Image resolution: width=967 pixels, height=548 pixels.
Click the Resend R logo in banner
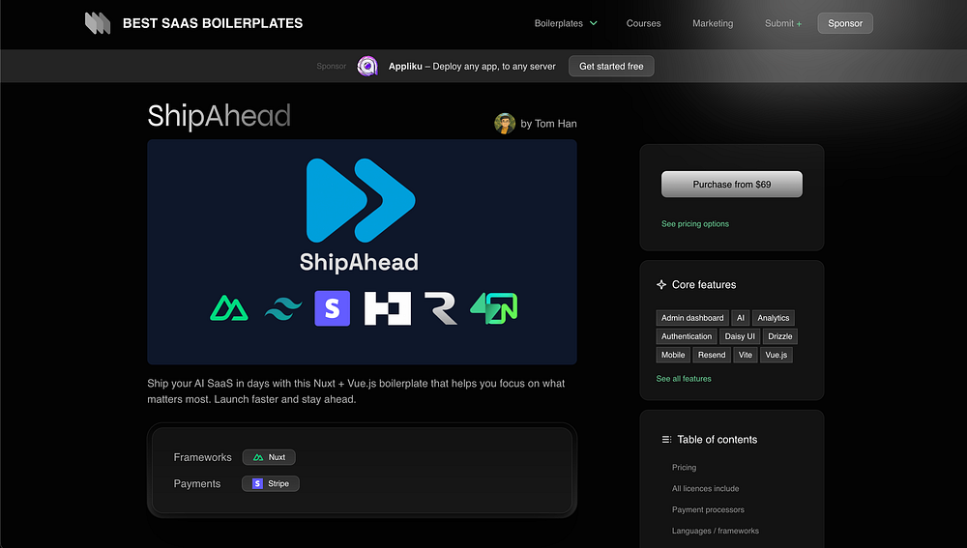click(x=440, y=308)
